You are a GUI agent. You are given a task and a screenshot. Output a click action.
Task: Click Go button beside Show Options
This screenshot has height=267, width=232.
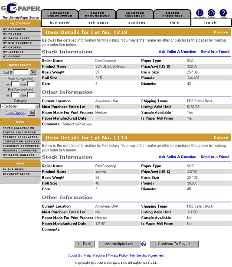[x=32, y=113]
